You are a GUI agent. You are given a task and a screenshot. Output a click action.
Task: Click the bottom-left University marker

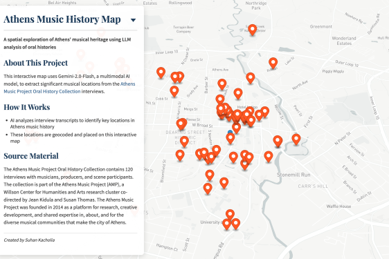226,224
